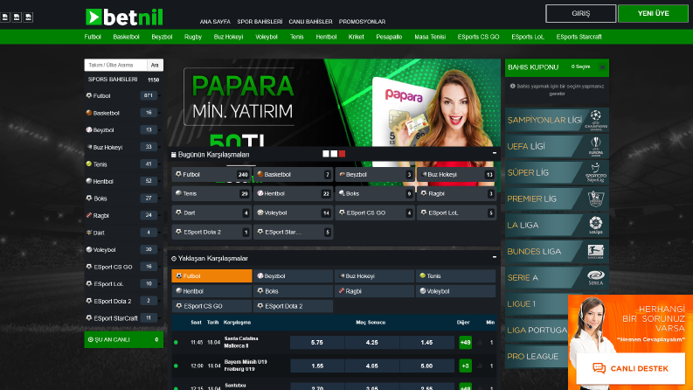Open the UEFA Ligi league banner

coord(557,146)
